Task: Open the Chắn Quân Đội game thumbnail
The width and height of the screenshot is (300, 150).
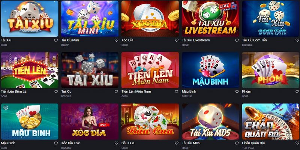Action: point(270,121)
